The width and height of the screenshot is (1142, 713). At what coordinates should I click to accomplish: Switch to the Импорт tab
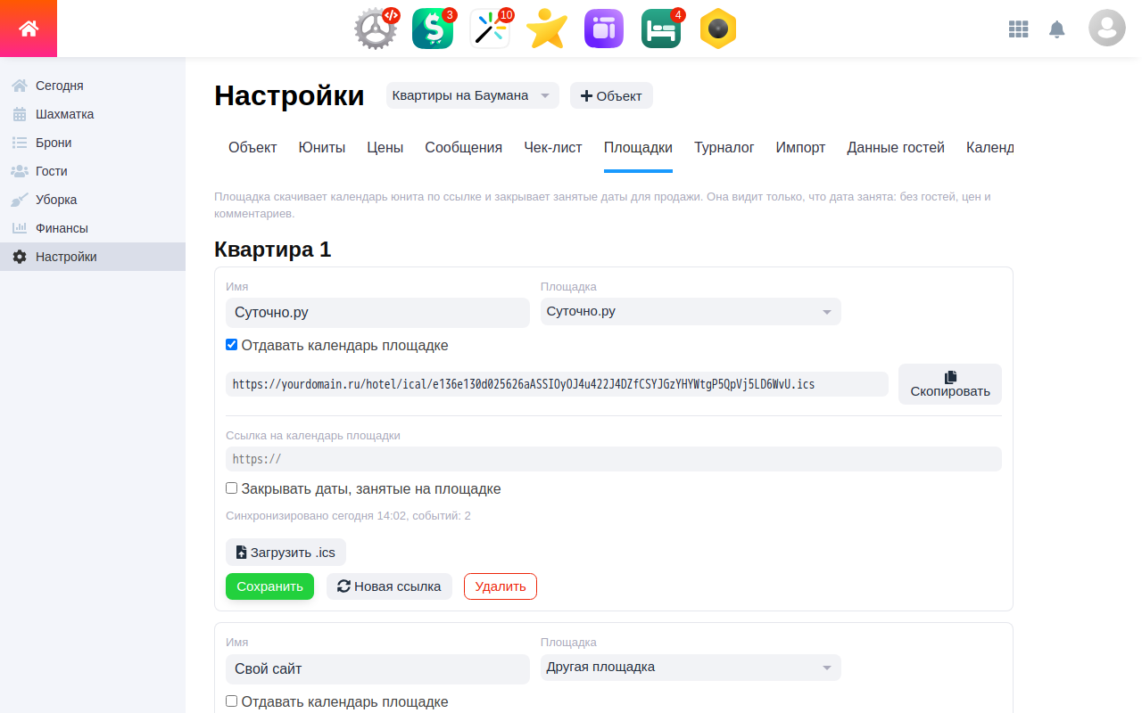click(x=800, y=148)
